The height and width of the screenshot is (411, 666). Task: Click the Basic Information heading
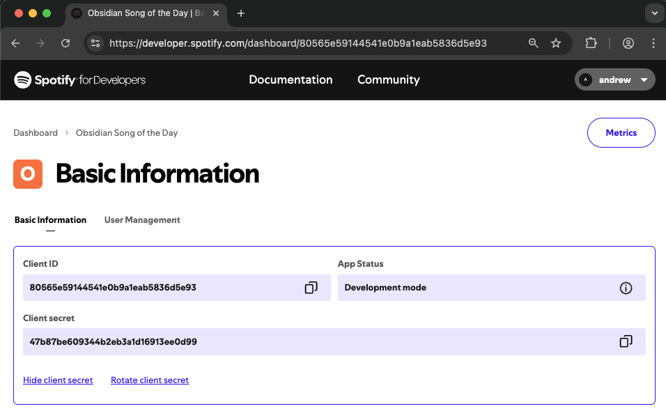click(x=157, y=173)
